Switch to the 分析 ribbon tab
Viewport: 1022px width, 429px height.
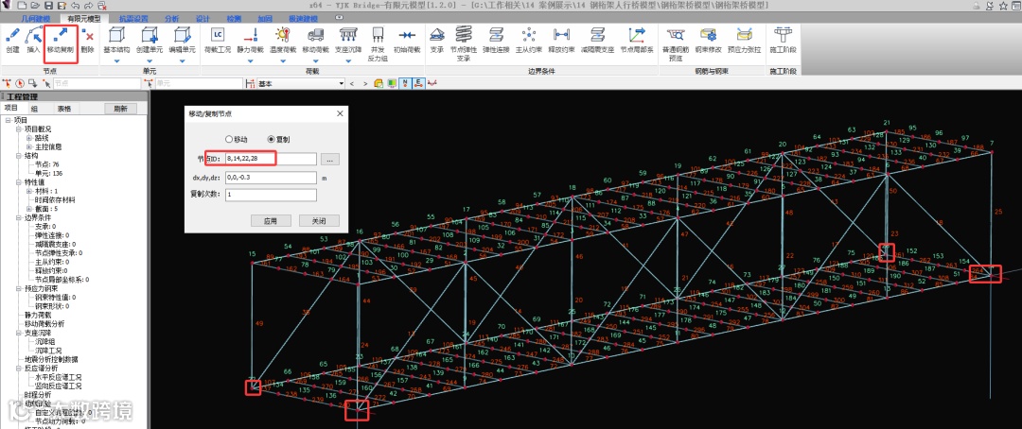click(172, 19)
